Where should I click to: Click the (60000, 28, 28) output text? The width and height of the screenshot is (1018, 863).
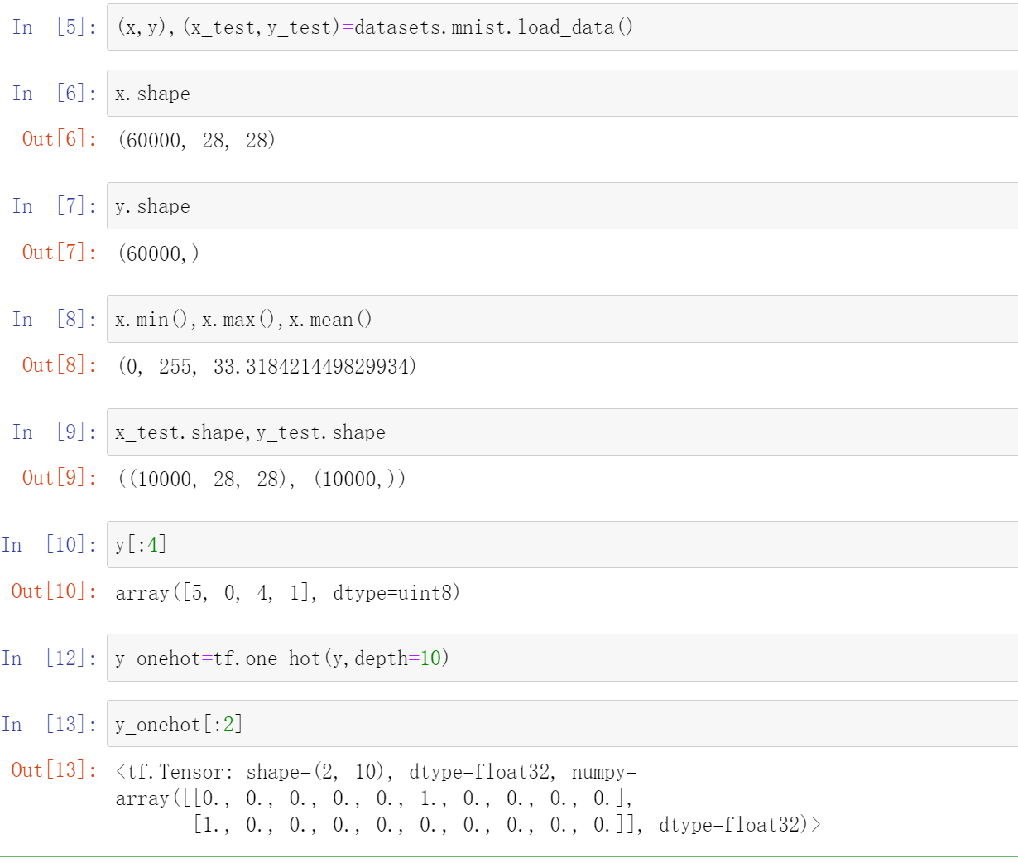tap(196, 140)
